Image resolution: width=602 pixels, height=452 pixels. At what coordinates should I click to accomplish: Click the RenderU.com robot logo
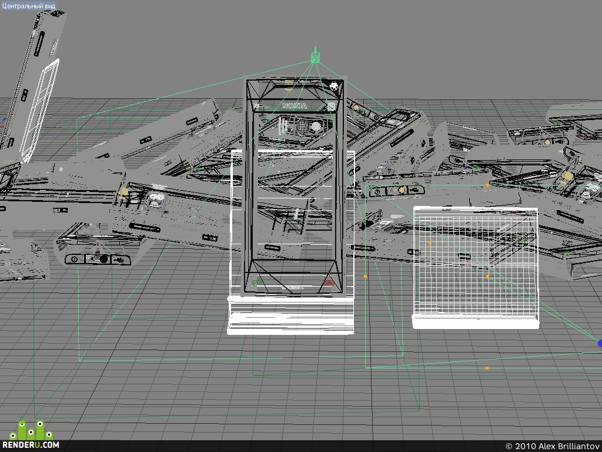(31, 428)
